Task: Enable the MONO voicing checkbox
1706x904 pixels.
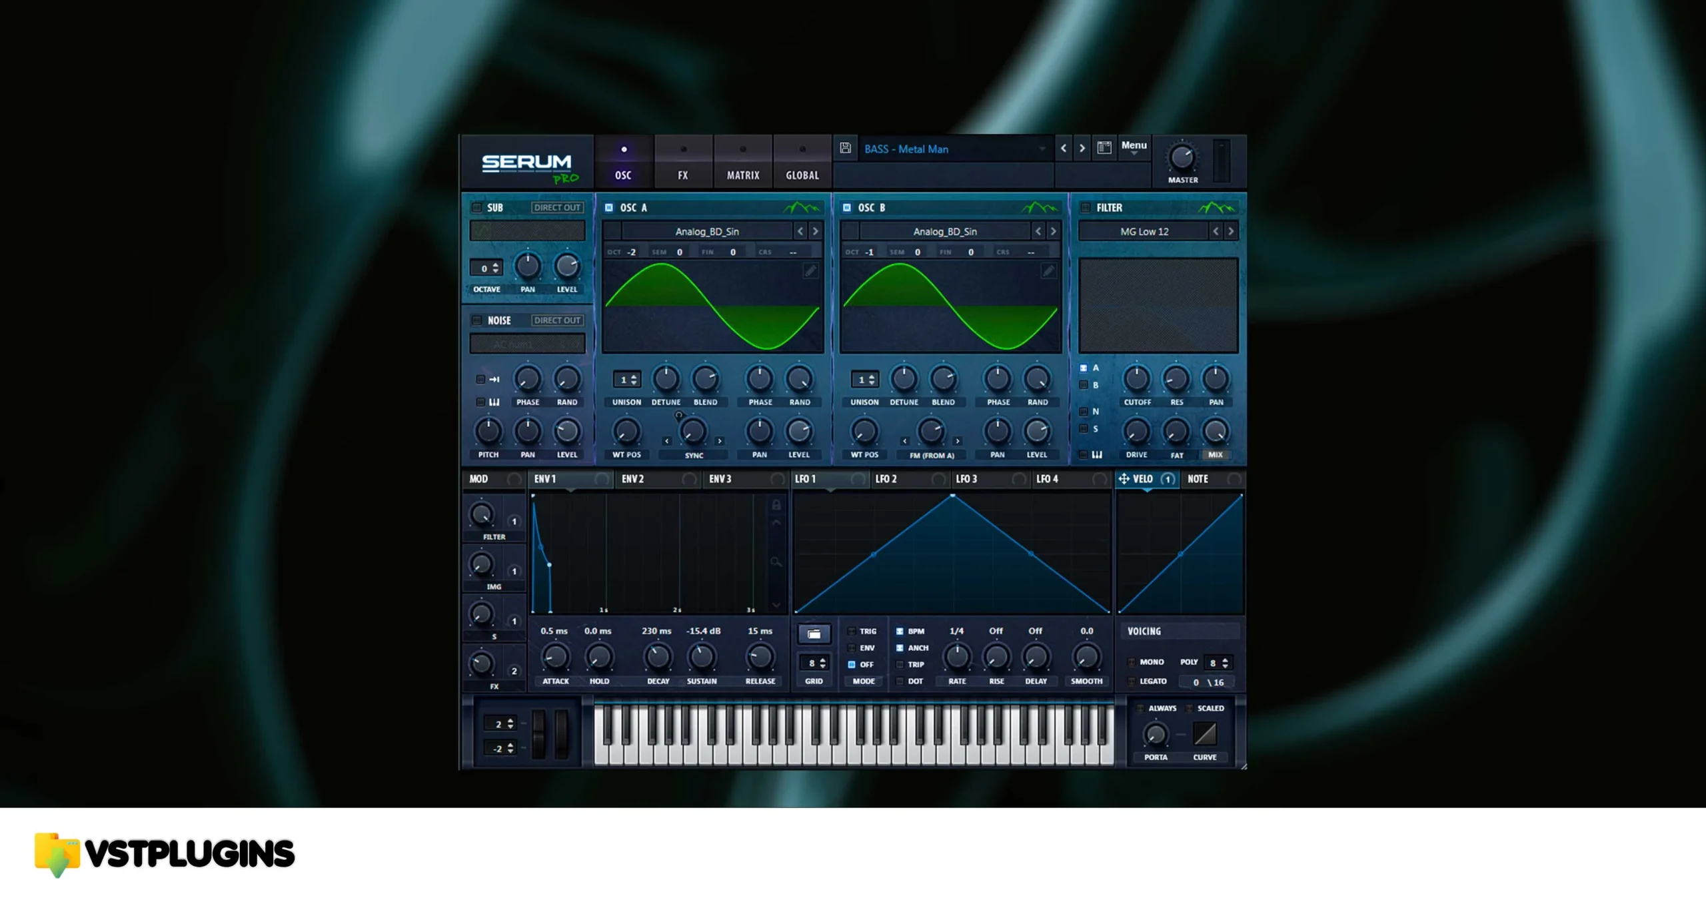Action: (1132, 662)
